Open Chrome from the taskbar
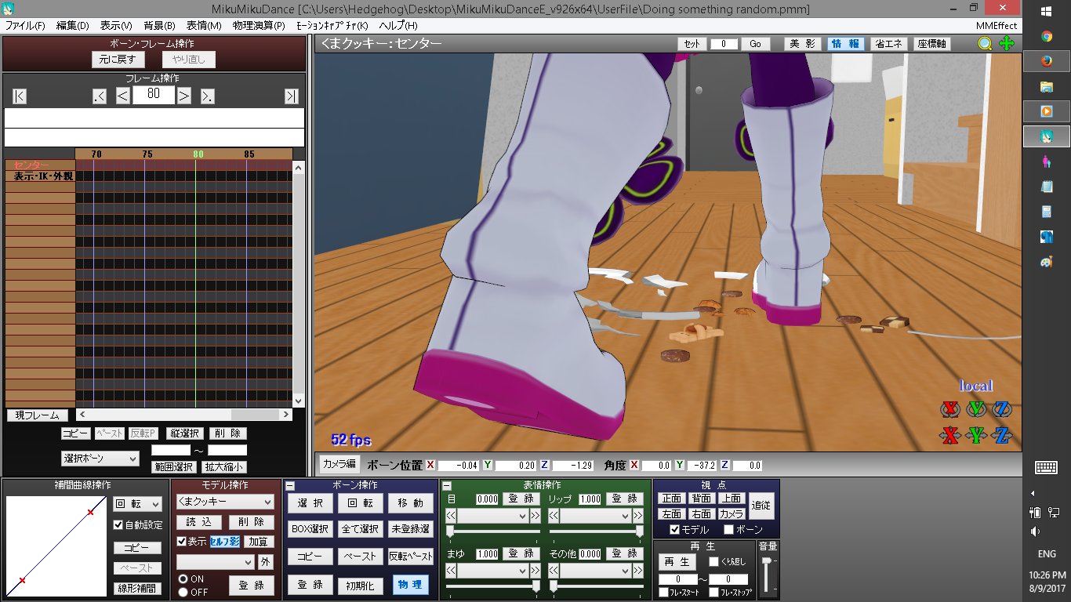Viewport: 1071px width, 602px height. [1046, 36]
